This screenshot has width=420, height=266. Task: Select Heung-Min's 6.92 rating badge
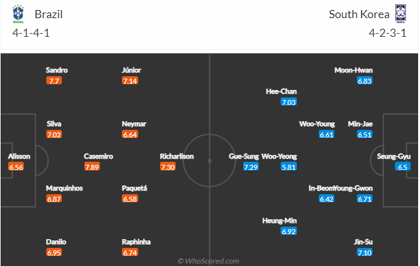289,231
